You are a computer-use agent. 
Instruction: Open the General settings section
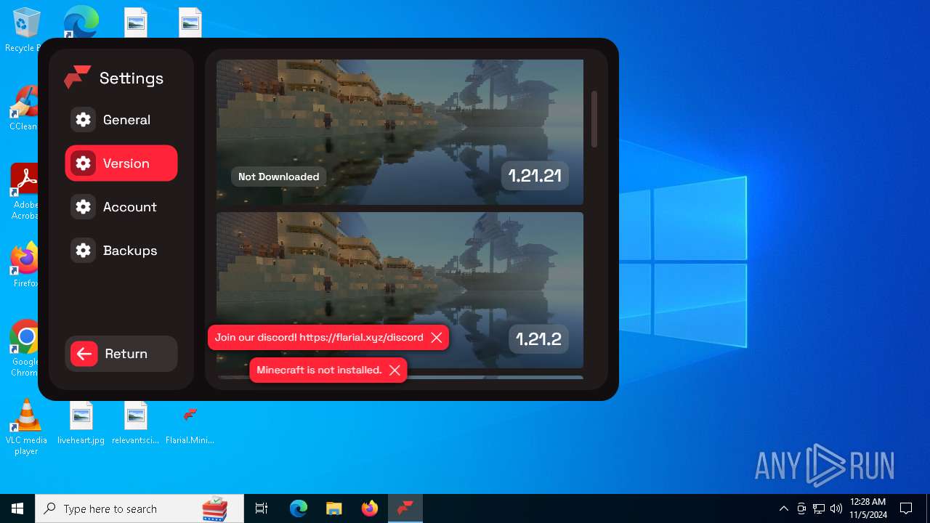(x=121, y=120)
